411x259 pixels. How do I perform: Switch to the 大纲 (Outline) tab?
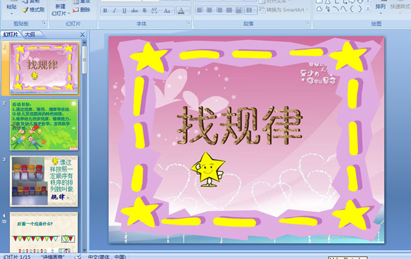(x=30, y=34)
